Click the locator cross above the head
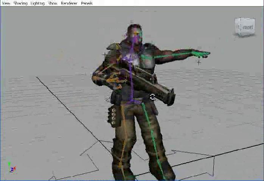This screenshot has width=264, height=181. tap(132, 22)
